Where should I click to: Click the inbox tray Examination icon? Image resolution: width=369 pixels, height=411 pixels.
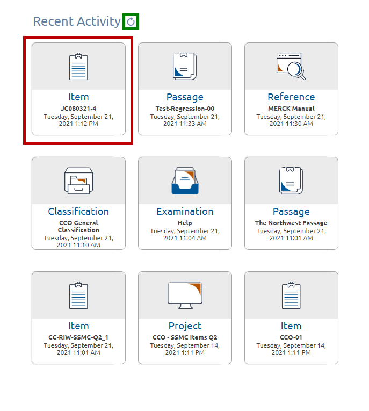pyautogui.click(x=185, y=181)
